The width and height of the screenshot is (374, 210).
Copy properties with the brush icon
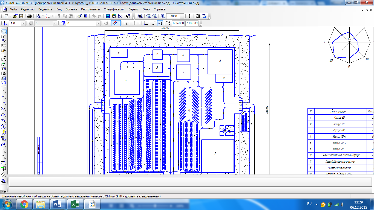click(79, 16)
